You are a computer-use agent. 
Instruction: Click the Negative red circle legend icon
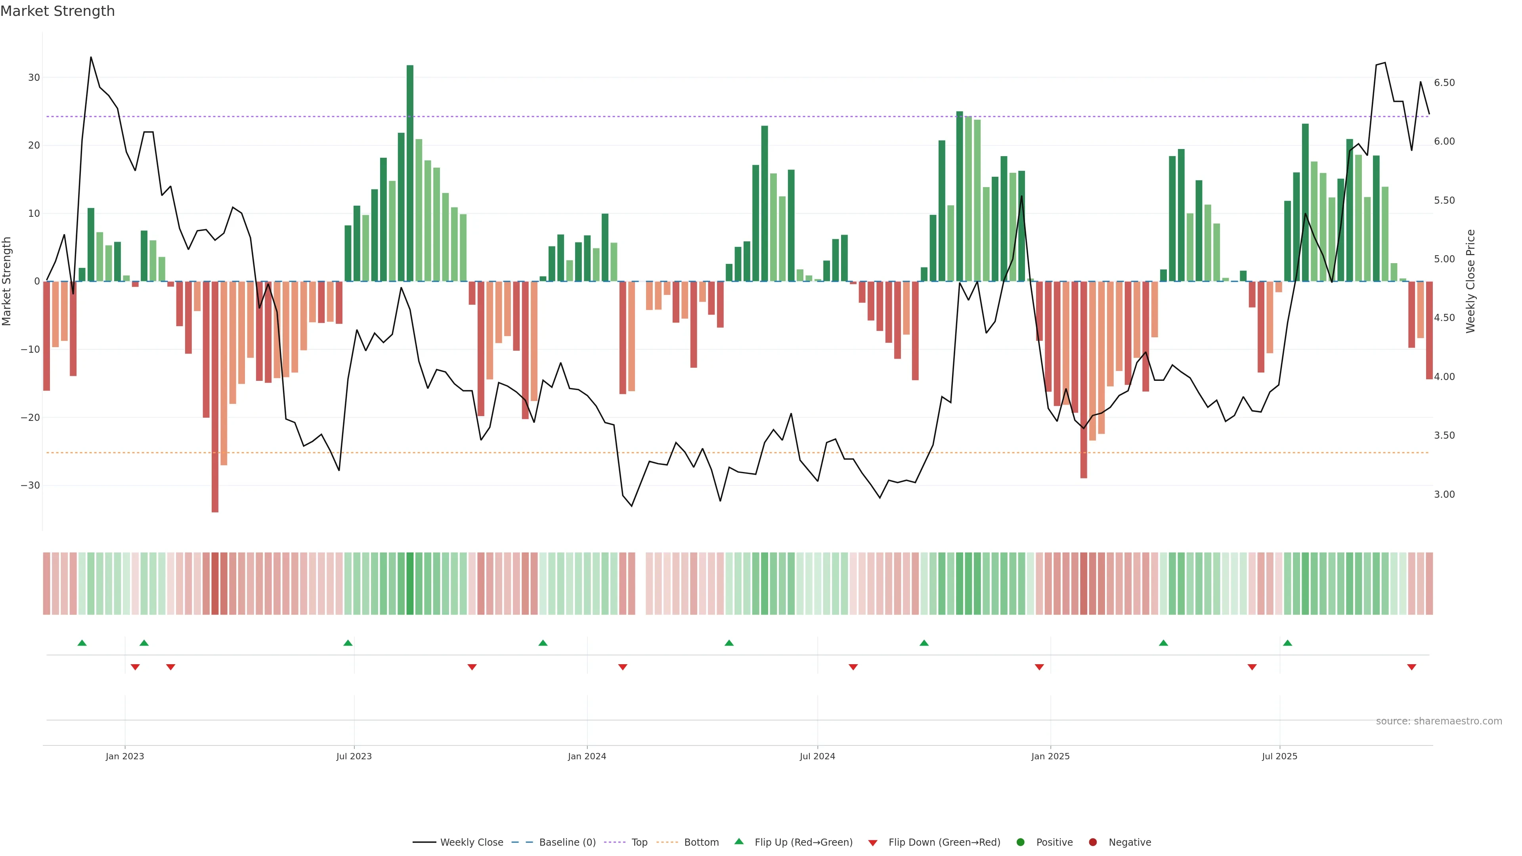(1092, 843)
